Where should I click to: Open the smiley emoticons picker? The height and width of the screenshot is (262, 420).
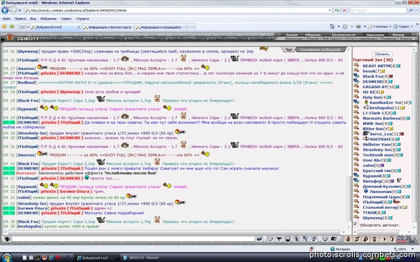click(x=325, y=239)
